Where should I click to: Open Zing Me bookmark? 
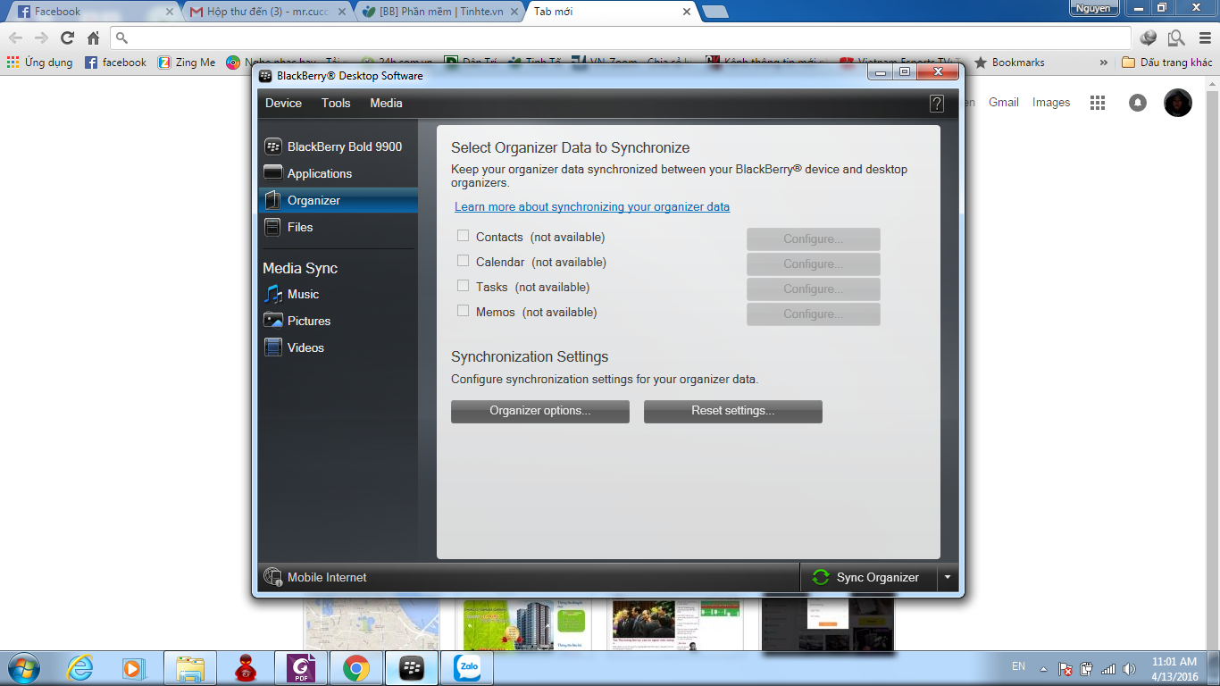pyautogui.click(x=187, y=63)
